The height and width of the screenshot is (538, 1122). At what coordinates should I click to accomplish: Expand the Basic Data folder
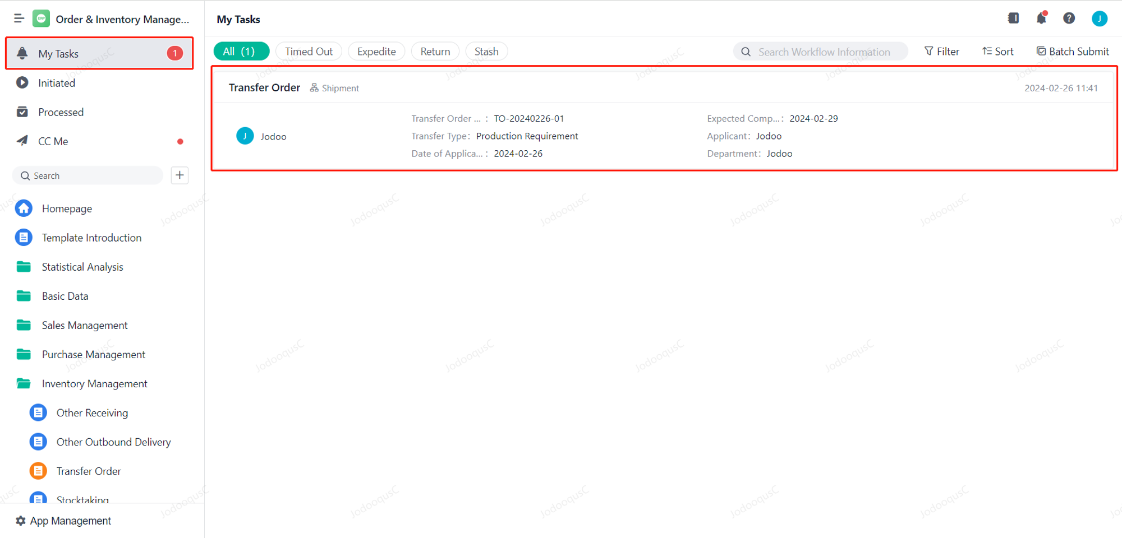click(65, 296)
